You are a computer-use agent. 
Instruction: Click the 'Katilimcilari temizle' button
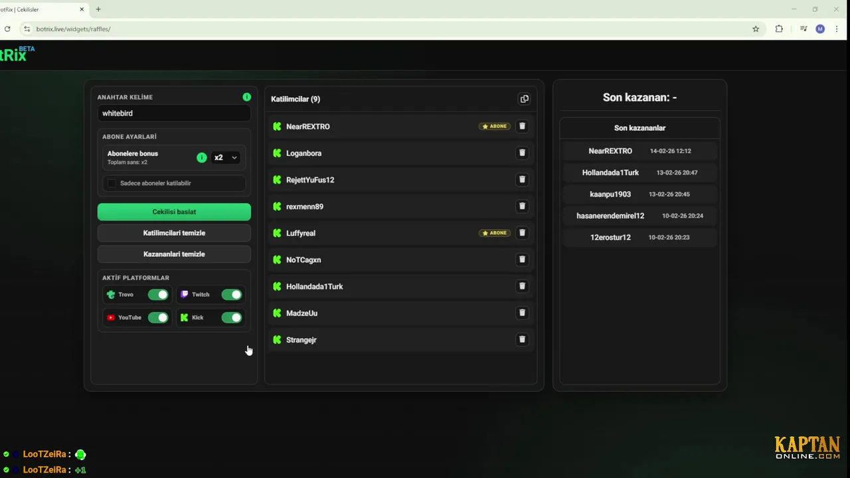pos(174,233)
